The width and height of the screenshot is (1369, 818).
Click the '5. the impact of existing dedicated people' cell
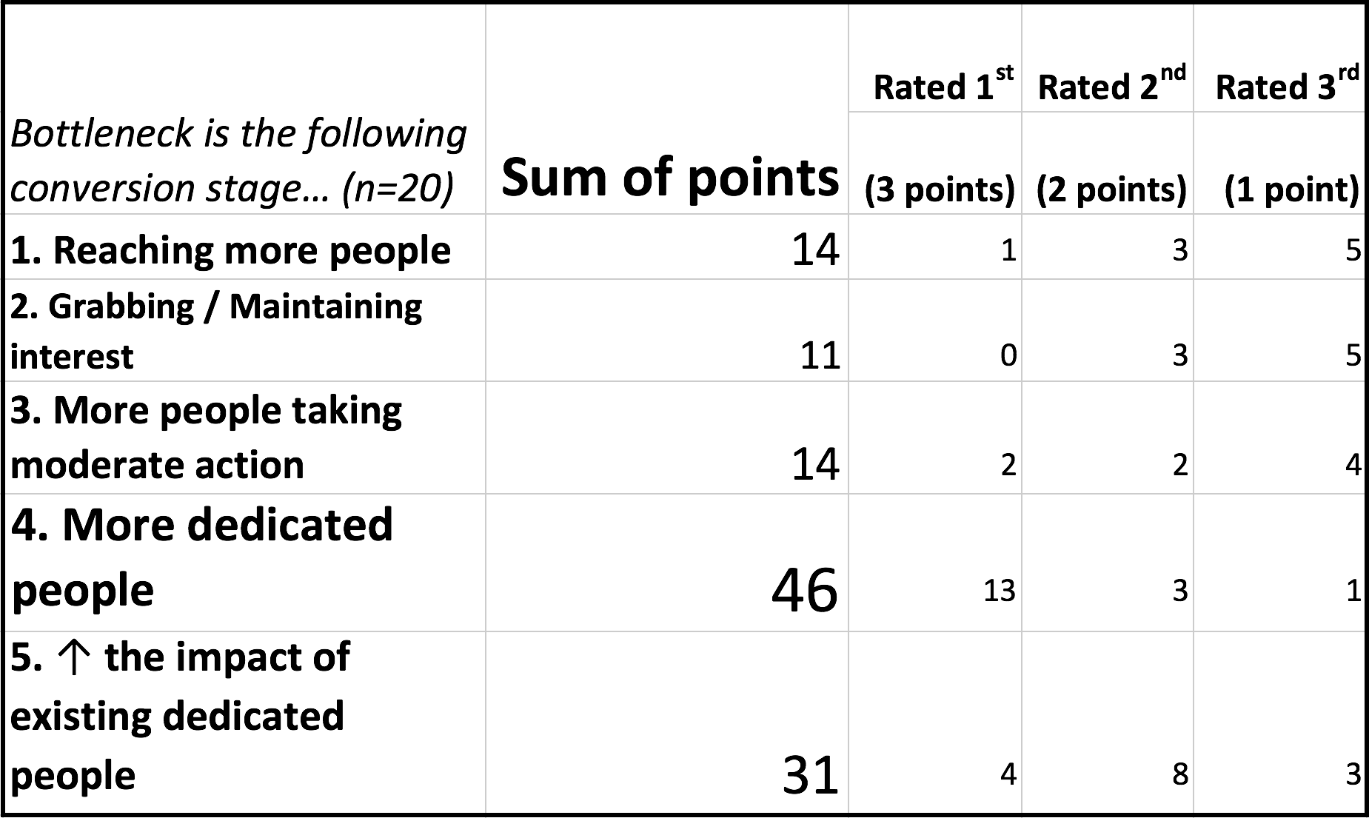245,723
